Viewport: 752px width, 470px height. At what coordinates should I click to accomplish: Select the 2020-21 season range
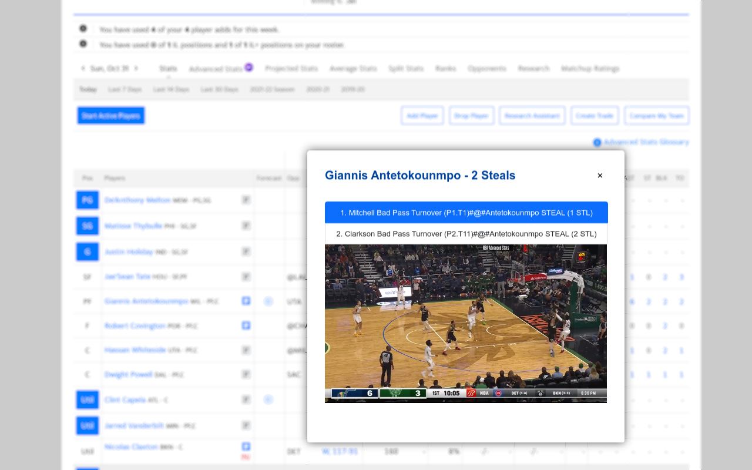pos(318,89)
